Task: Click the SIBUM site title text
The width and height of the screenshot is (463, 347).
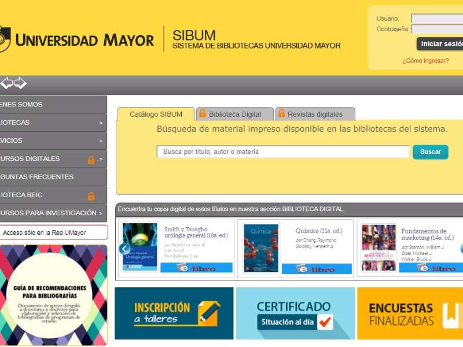Action: point(194,35)
